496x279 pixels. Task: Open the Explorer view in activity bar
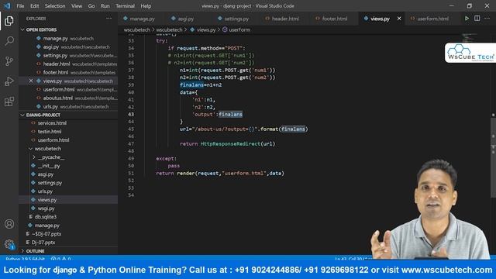click(9, 21)
